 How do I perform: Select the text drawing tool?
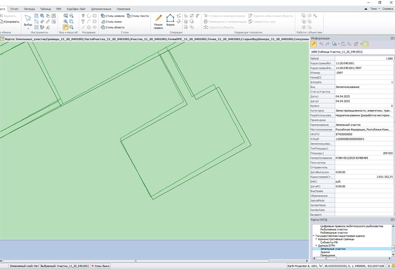point(83,22)
